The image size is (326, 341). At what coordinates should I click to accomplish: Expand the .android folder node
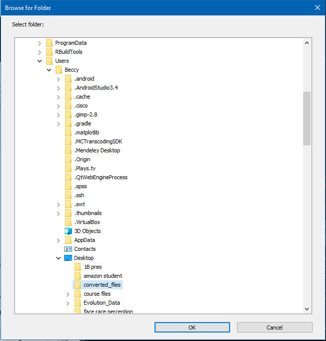[x=59, y=79]
